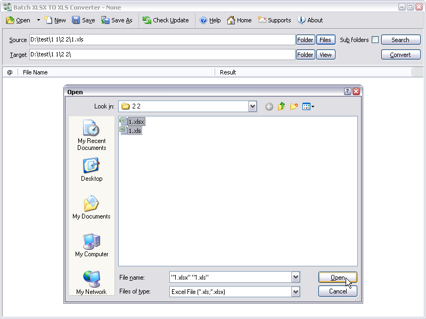
Task: Cancel the Open dialog
Action: coord(338,291)
